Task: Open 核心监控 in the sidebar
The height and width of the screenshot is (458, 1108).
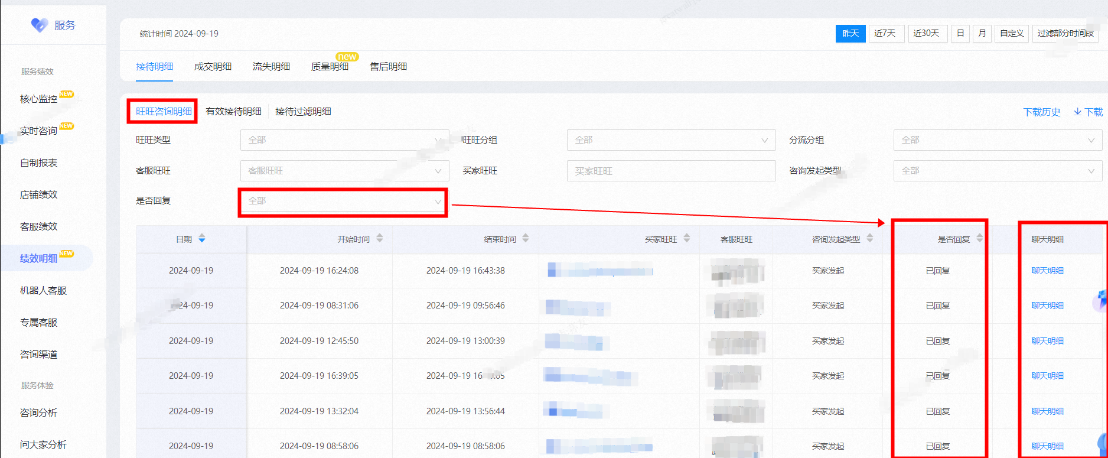Action: click(39, 99)
